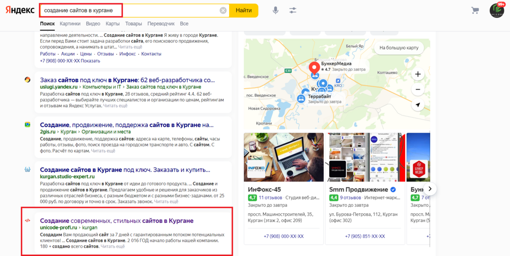Open Отзывы sitelink

pyautogui.click(x=105, y=54)
